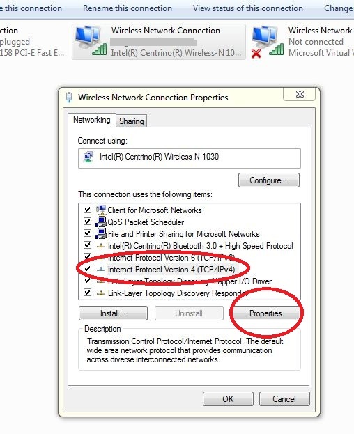Open the Networking tab
Image resolution: width=354 pixels, height=434 pixels.
click(x=91, y=120)
